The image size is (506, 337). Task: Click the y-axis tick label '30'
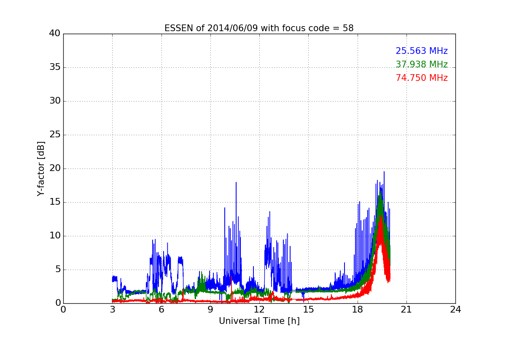point(55,101)
